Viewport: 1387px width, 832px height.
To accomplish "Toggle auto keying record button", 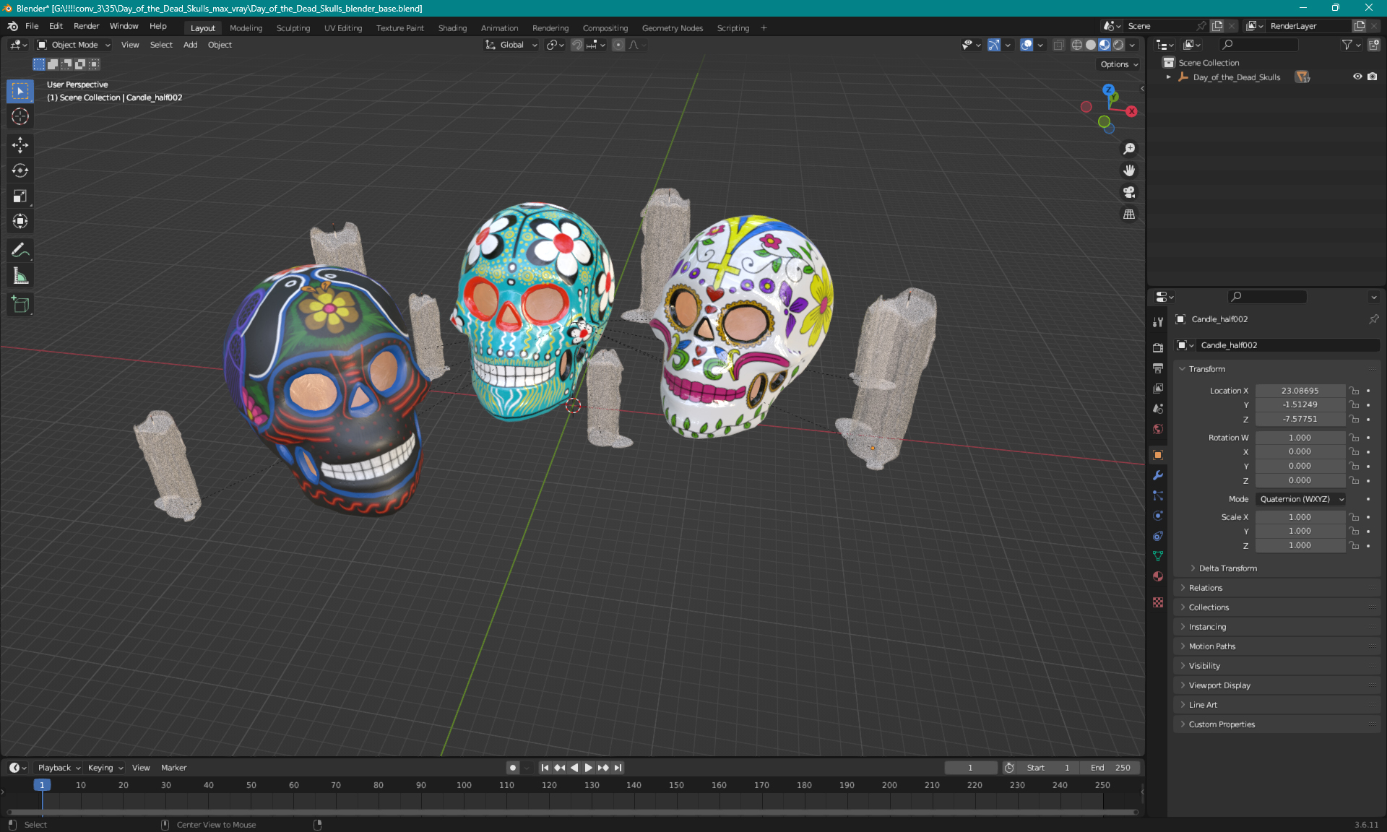I will pos(512,768).
